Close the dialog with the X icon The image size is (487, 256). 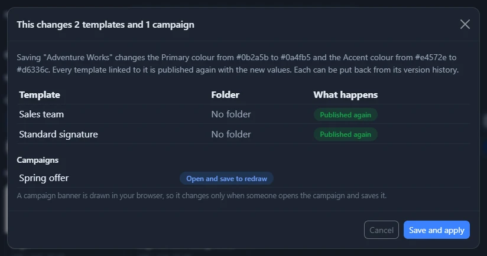tap(465, 24)
